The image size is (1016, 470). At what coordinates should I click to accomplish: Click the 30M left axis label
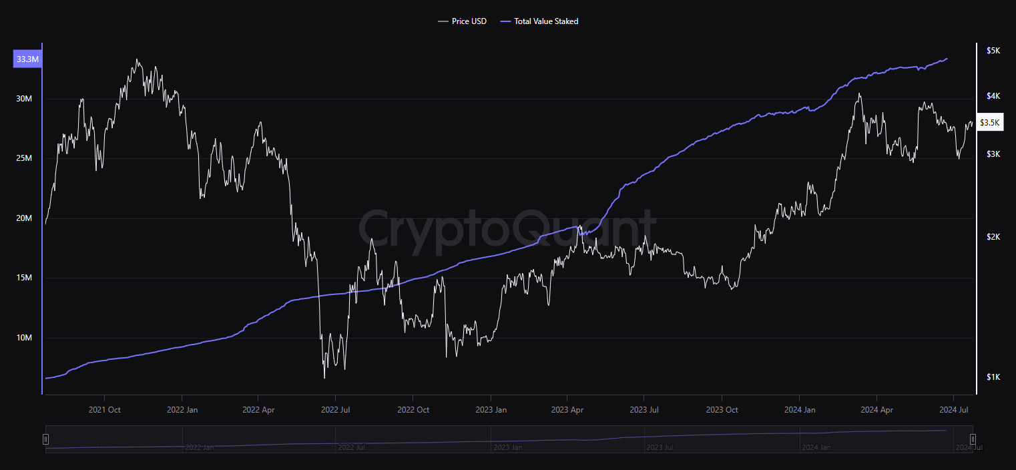tap(24, 99)
